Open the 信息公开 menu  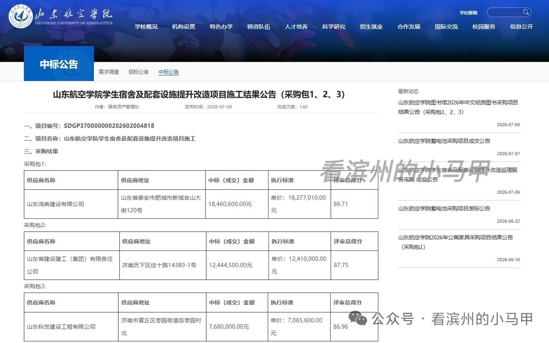522,27
